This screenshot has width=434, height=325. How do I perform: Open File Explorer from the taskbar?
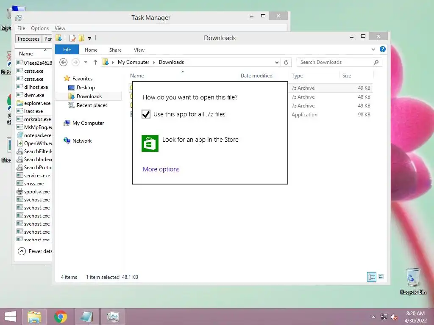coord(34,317)
